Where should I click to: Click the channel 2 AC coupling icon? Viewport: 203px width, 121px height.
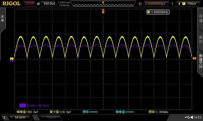(x=42, y=117)
